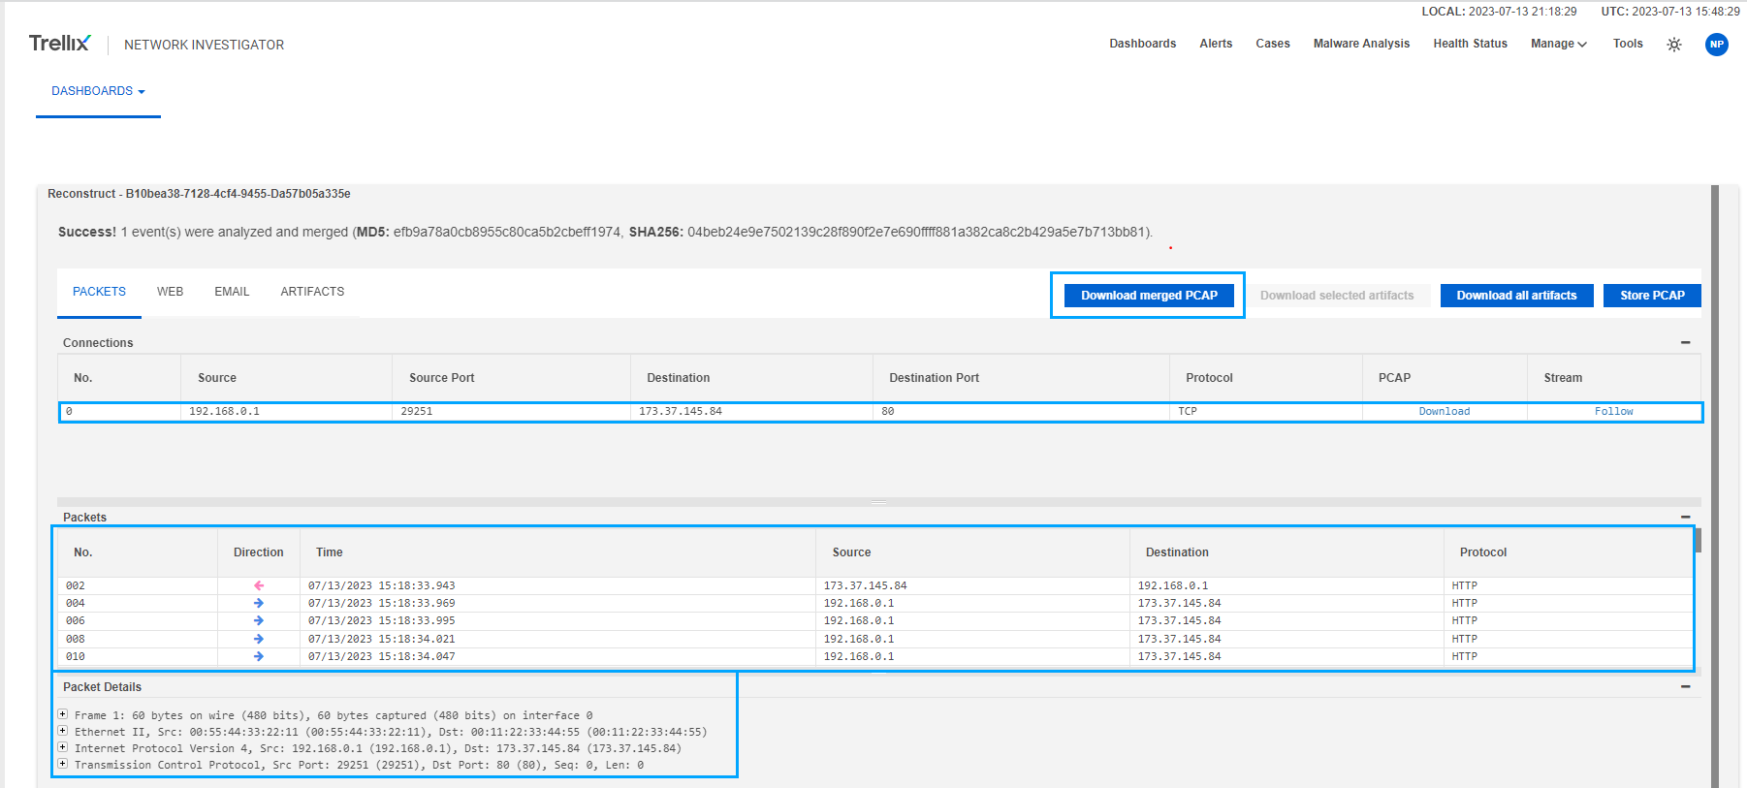
Task: Click direction arrow for packet 004
Action: (259, 603)
